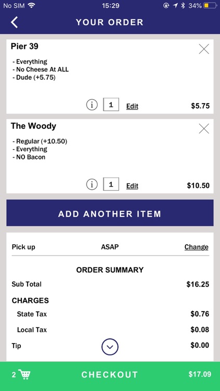This screenshot has height=391, width=220.
Task: Expand the Tip options chevron
Action: 110,347
